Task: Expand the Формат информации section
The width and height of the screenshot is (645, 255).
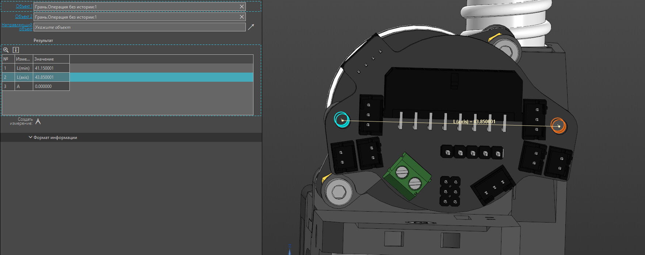Action: (53, 138)
